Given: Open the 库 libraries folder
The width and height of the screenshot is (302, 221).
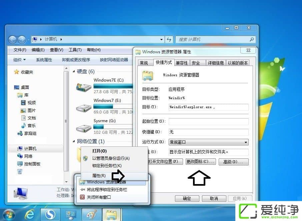Looking at the screenshot, I should tap(23, 95).
